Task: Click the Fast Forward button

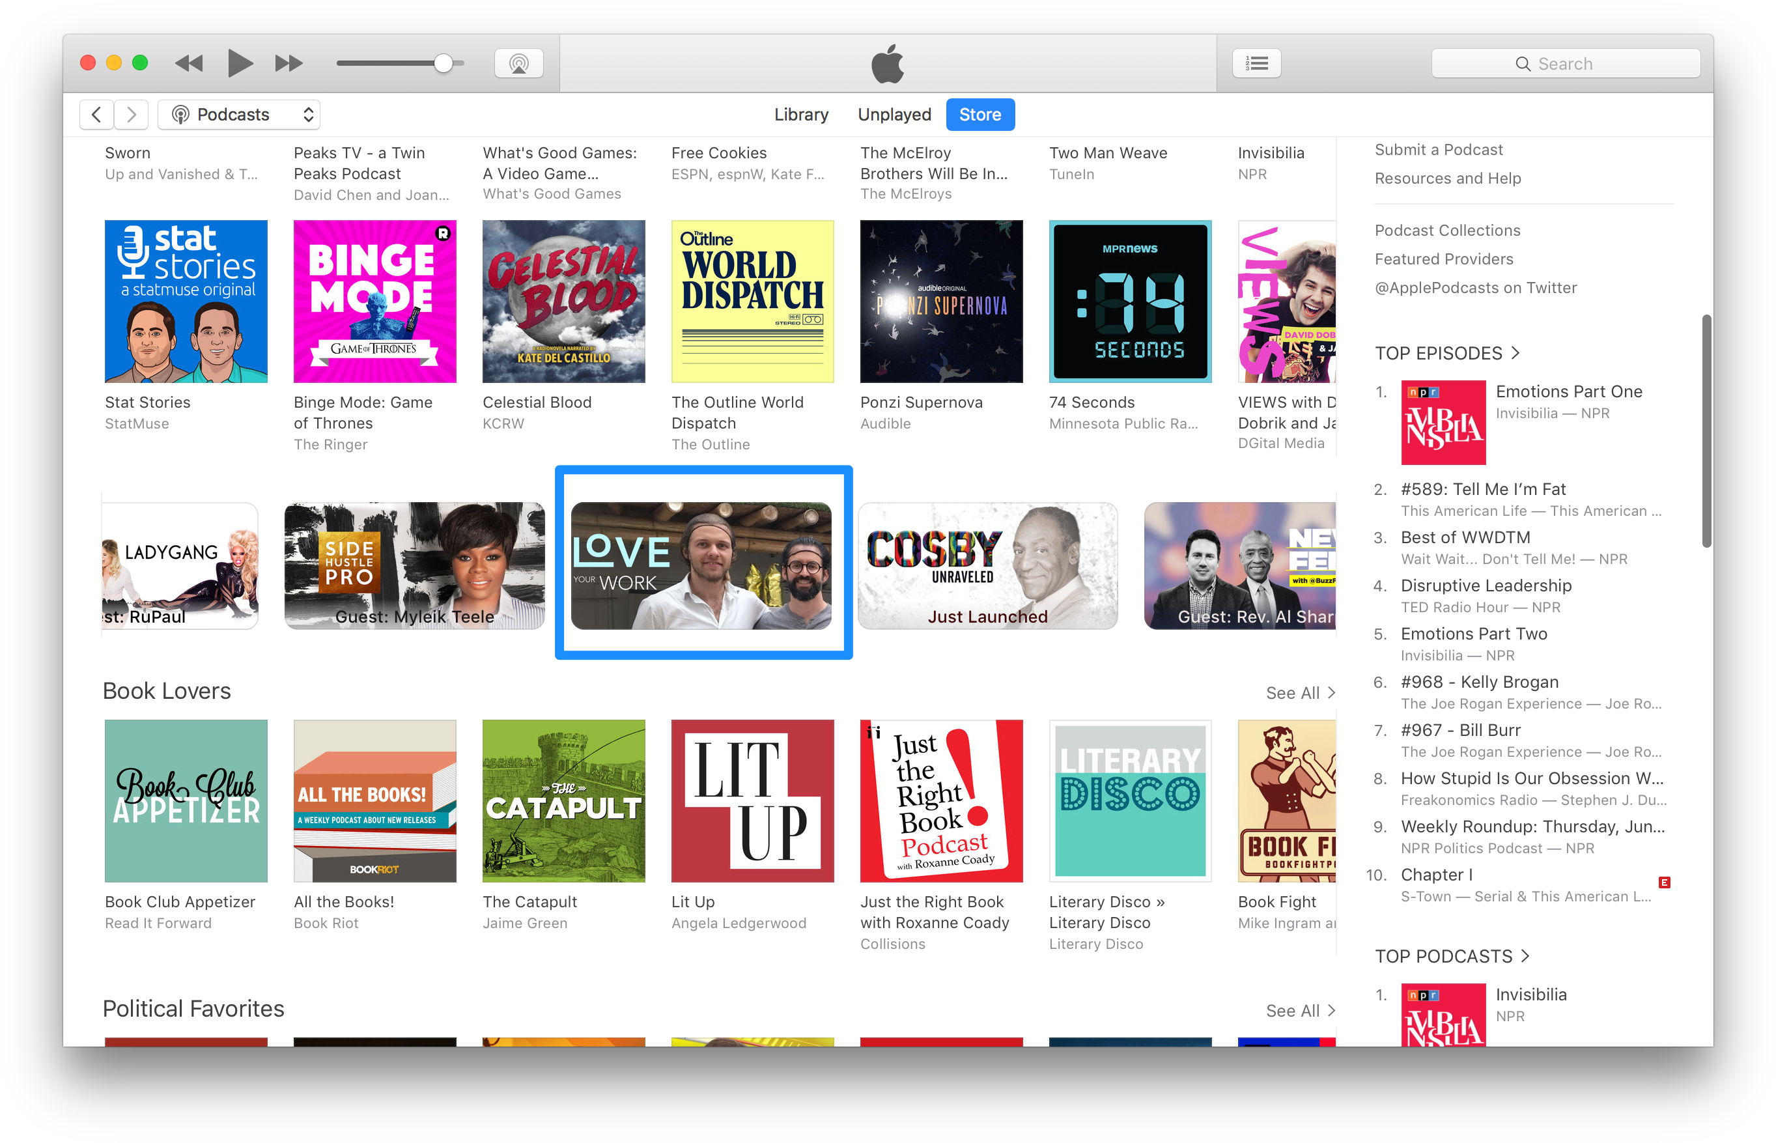Action: (x=288, y=63)
